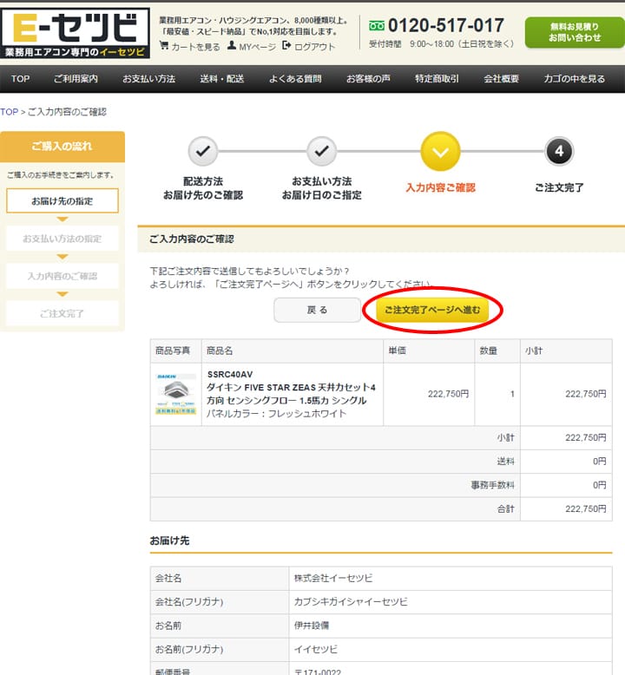Click 戻る button

(x=317, y=310)
